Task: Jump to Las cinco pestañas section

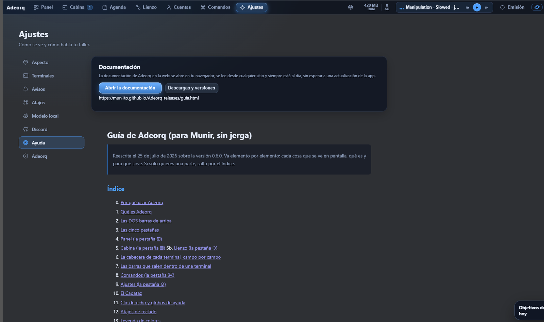Action: pyautogui.click(x=140, y=230)
